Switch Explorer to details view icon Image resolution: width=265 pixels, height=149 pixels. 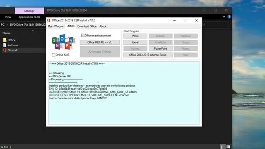click(222, 147)
